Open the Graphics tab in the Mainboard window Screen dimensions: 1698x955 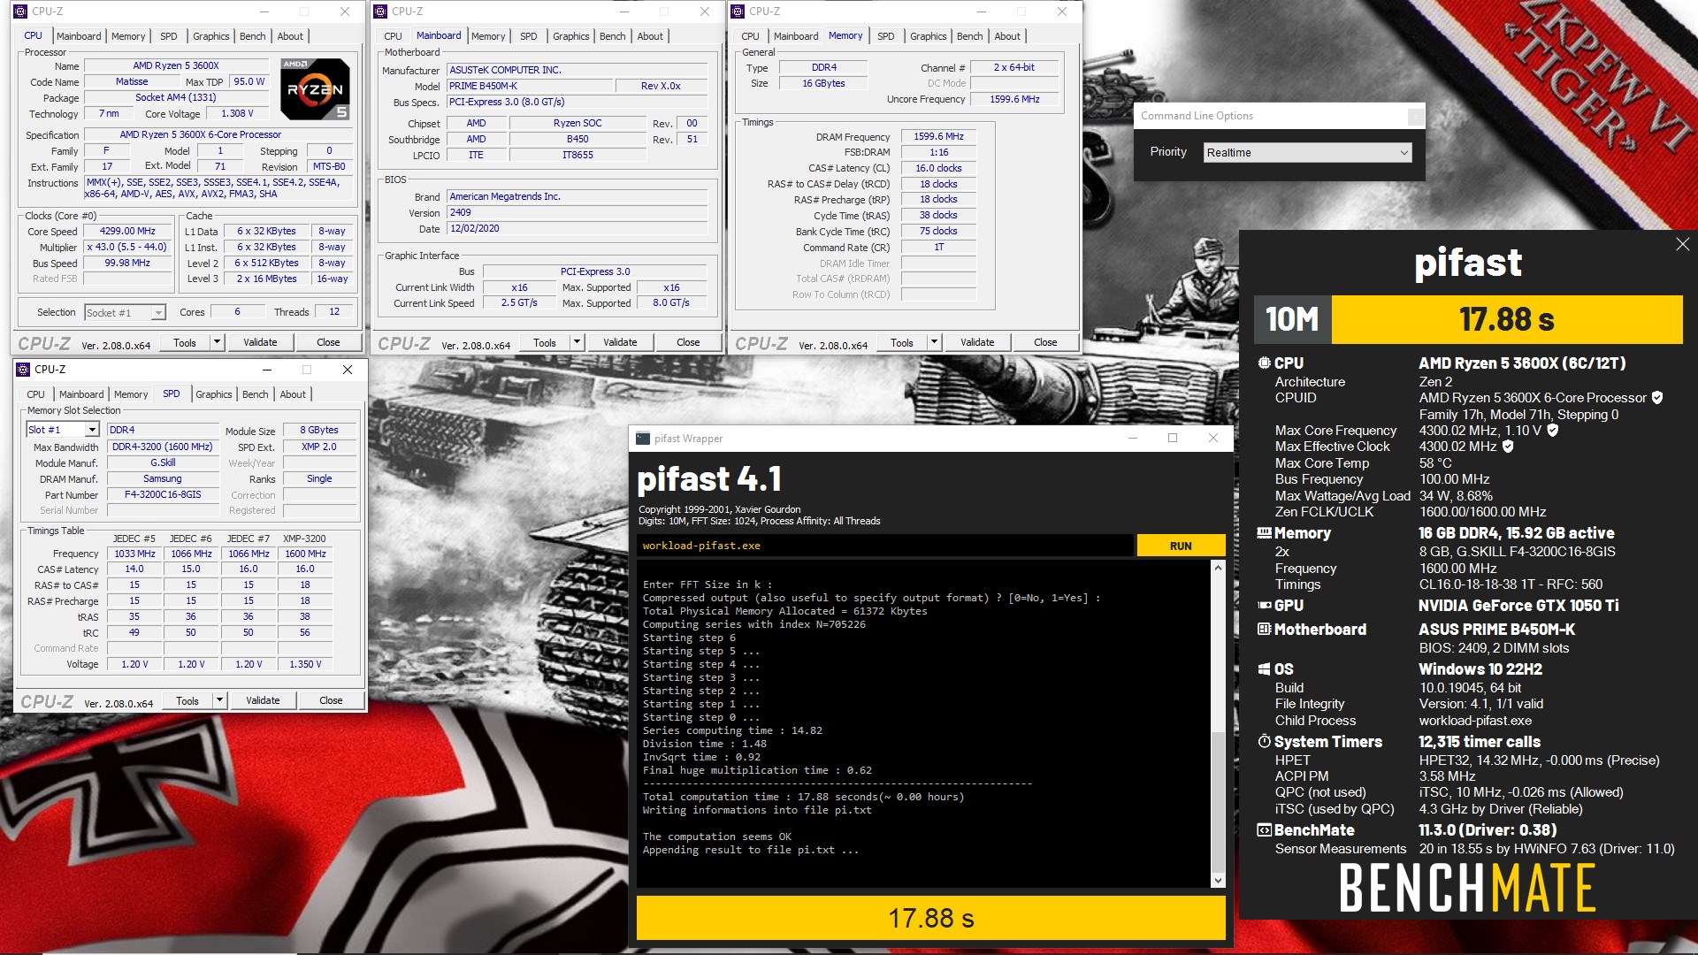[x=570, y=36]
